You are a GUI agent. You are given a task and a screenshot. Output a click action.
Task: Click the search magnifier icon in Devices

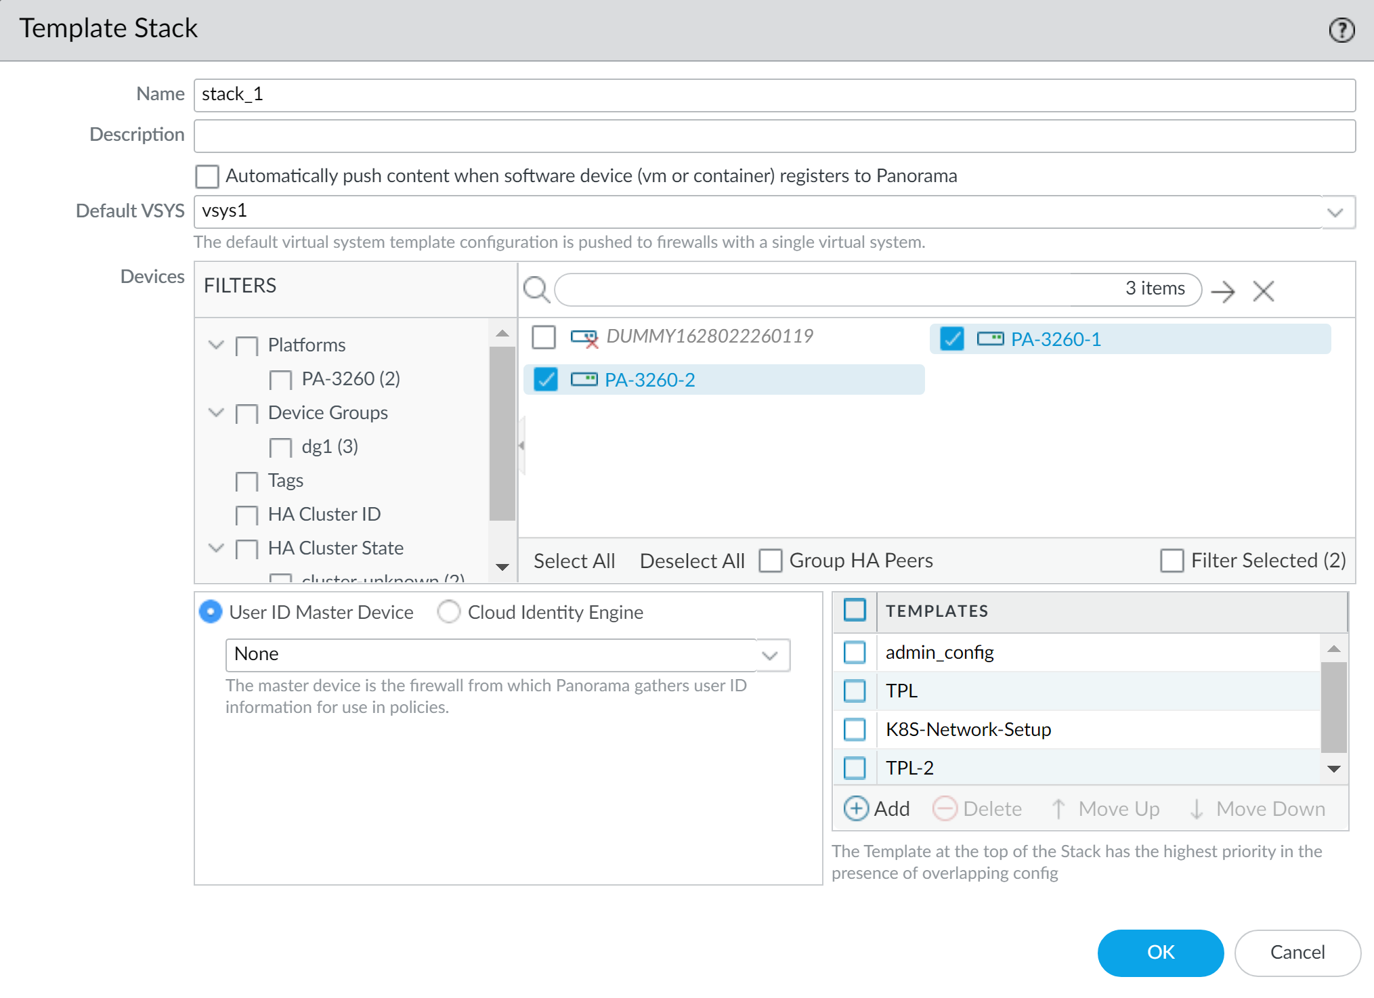[536, 290]
